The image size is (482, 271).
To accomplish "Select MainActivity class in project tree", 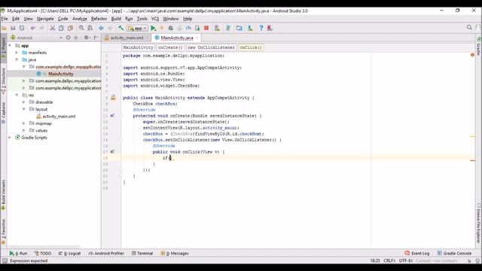I will 60,74.
